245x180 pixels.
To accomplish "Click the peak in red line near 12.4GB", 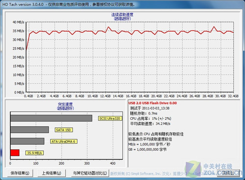I will click(x=108, y=27).
